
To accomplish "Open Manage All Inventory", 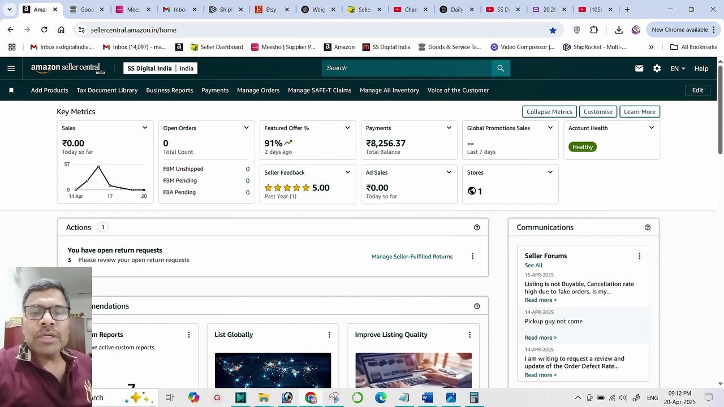I will (x=389, y=90).
